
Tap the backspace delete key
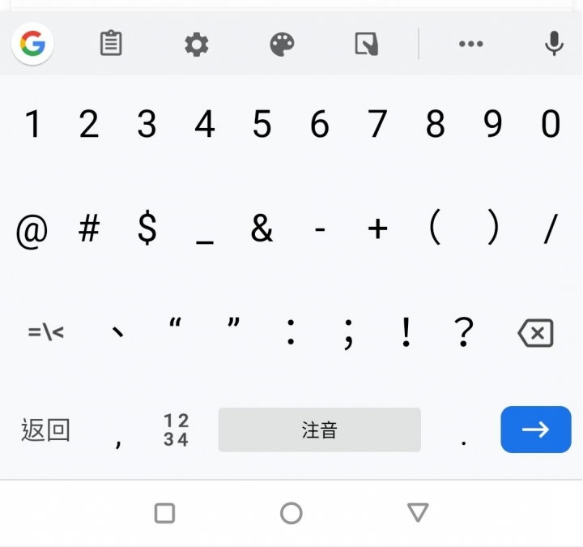point(535,333)
